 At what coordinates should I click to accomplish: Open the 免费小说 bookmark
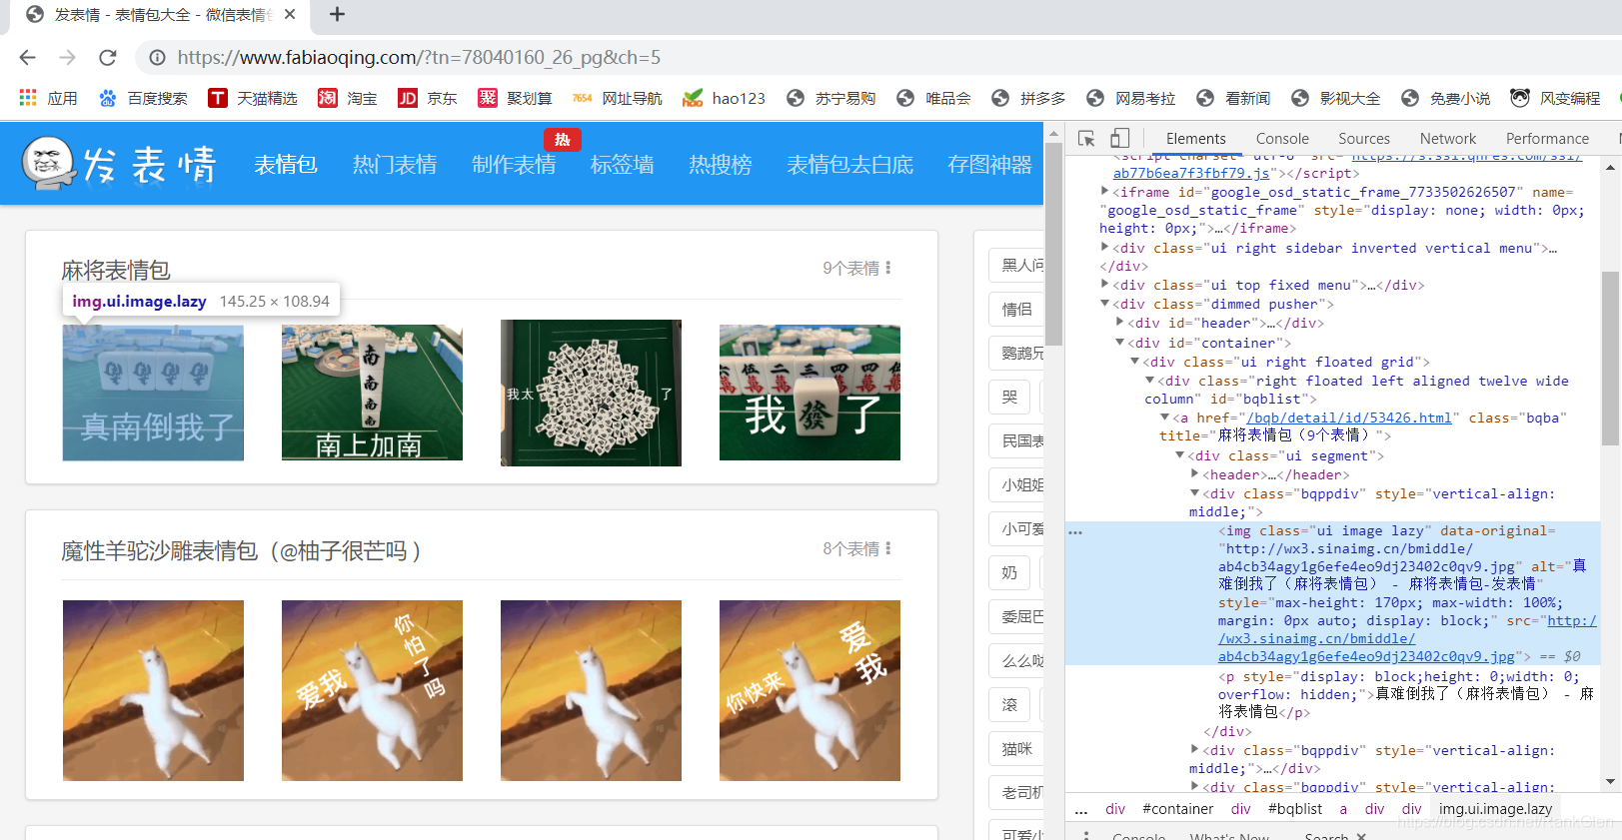click(1445, 98)
